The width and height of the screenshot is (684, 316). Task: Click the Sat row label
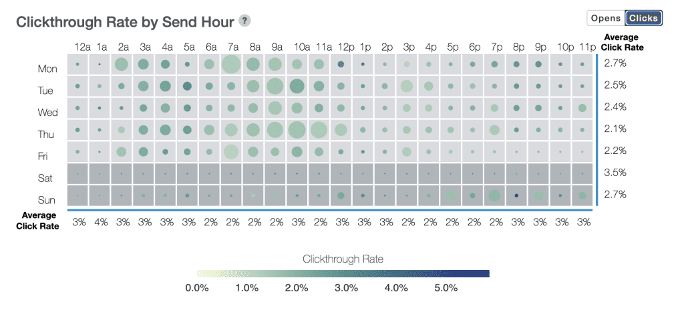click(x=47, y=178)
